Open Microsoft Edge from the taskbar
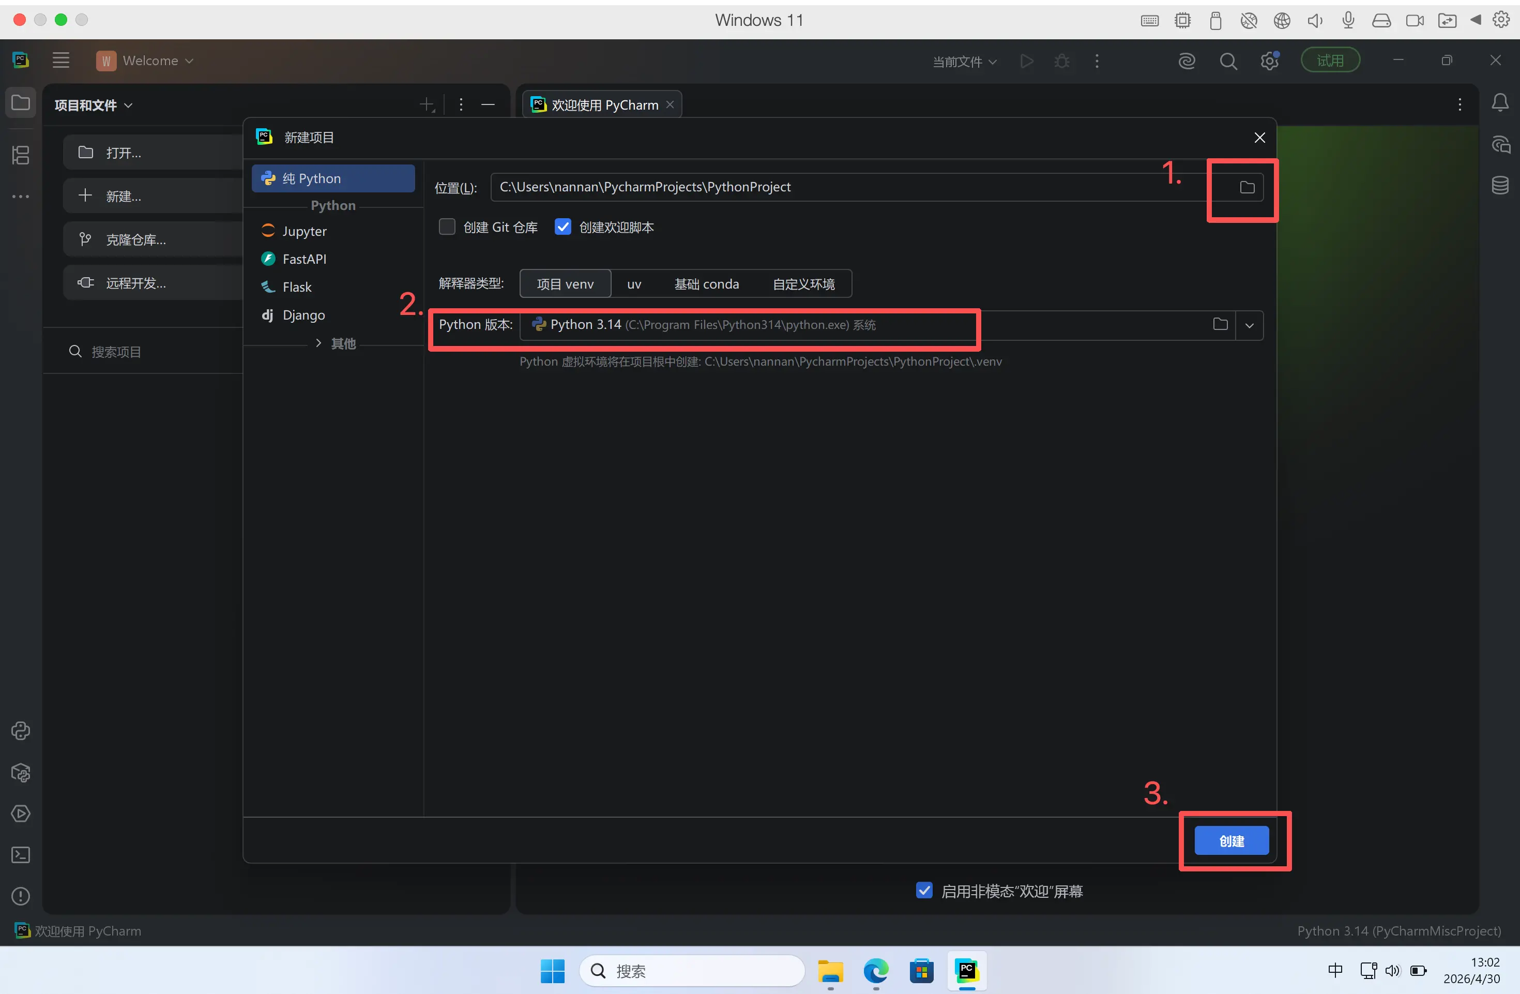The width and height of the screenshot is (1520, 994). pyautogui.click(x=876, y=971)
